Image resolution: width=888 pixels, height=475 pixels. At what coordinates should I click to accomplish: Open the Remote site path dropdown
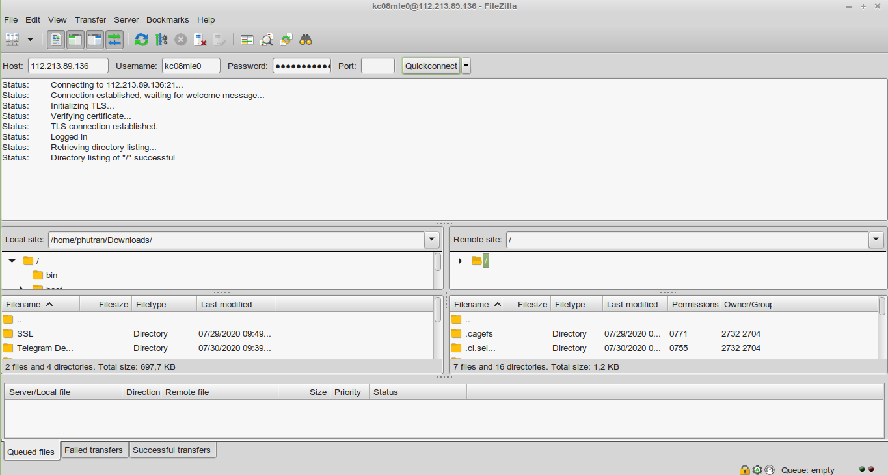[876, 240]
